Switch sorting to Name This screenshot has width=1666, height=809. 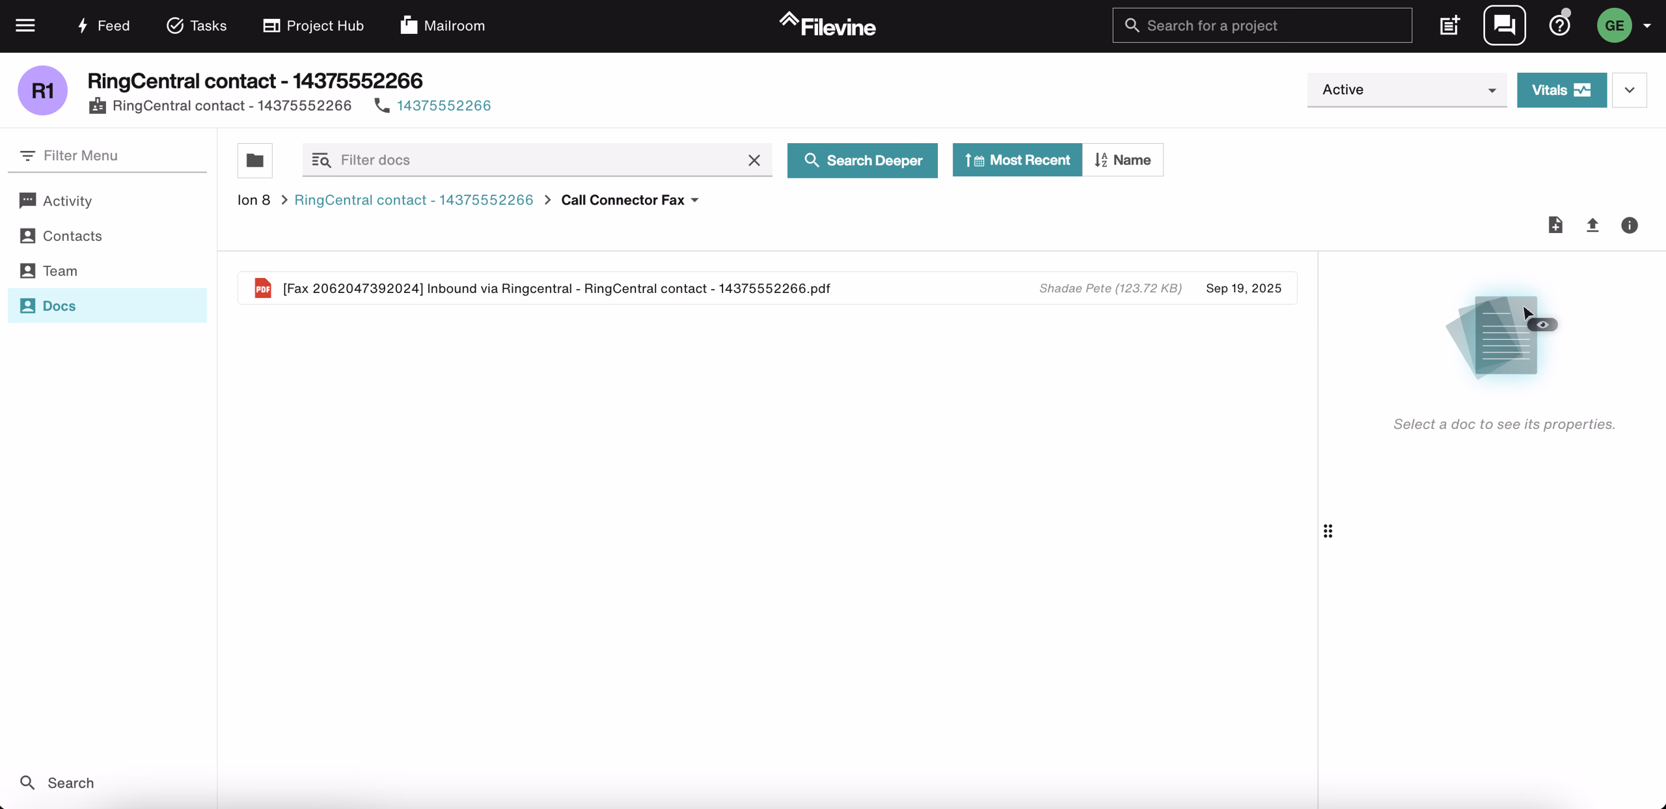click(x=1123, y=159)
